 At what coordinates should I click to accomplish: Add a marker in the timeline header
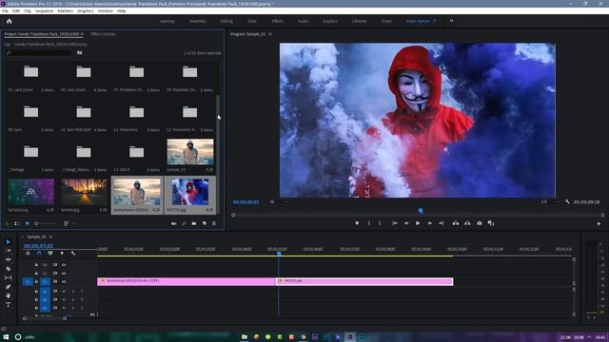pos(62,254)
